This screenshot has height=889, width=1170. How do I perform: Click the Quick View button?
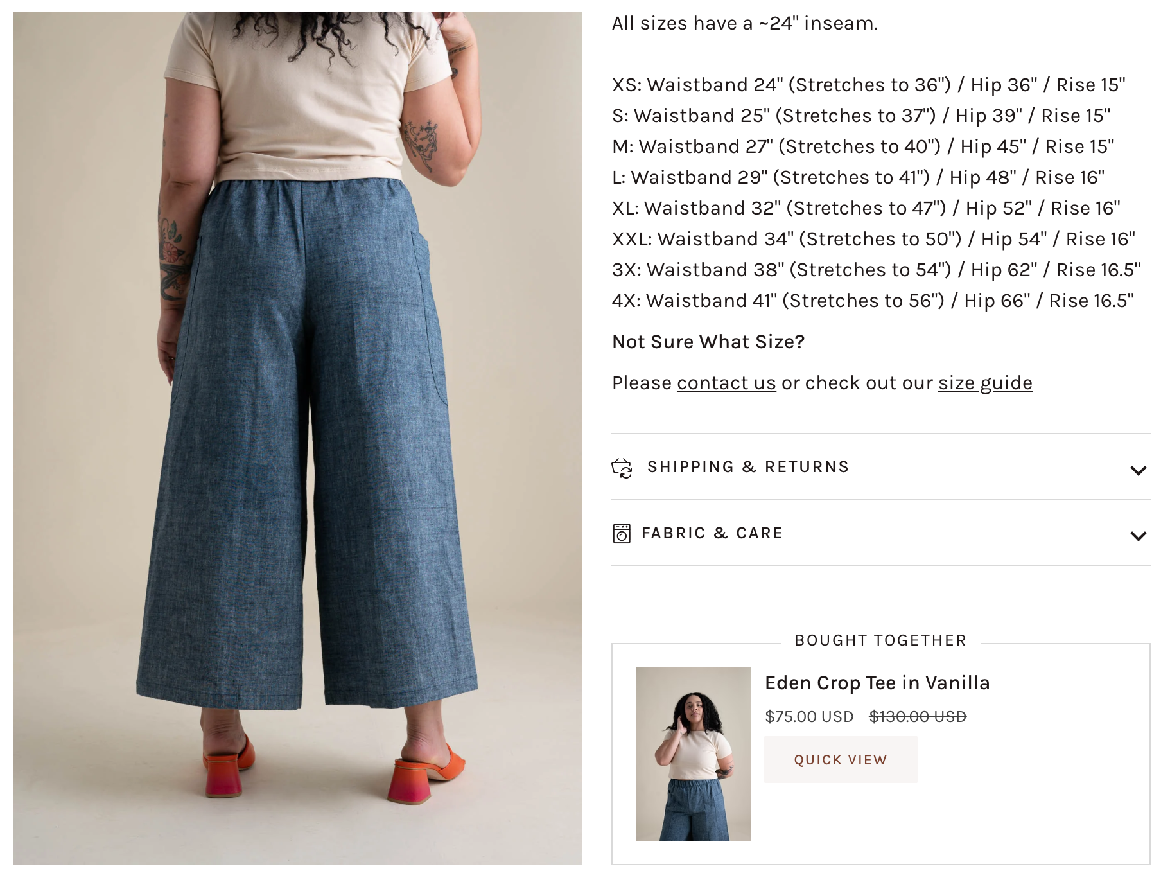(841, 760)
